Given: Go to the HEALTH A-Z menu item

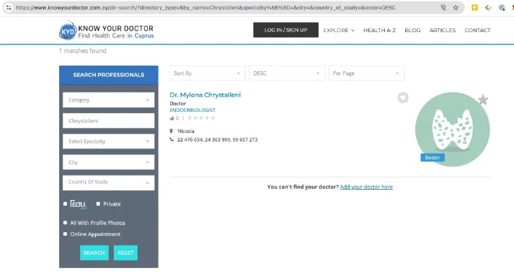Looking at the screenshot, I should click(379, 30).
